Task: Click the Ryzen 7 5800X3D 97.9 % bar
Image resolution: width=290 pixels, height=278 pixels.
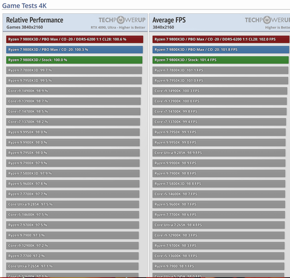Action: click(73, 174)
